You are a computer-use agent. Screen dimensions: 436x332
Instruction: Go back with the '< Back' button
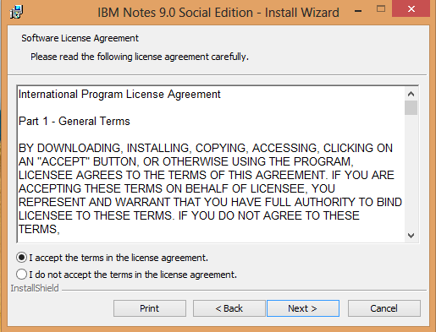pos(229,308)
